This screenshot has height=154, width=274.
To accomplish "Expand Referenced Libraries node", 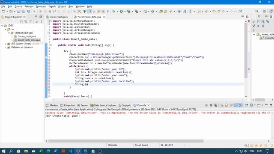I will [6, 47].
